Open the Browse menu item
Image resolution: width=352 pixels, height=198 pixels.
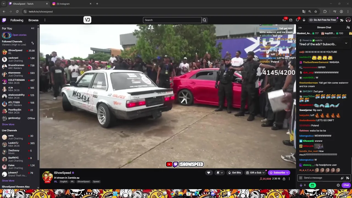pos(33,20)
